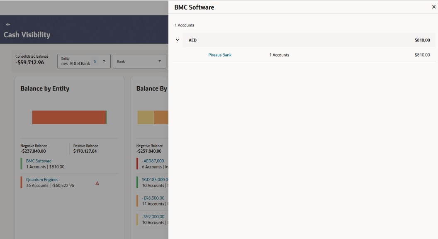
Task: Collapse the AED currency row
Action: (x=178, y=40)
